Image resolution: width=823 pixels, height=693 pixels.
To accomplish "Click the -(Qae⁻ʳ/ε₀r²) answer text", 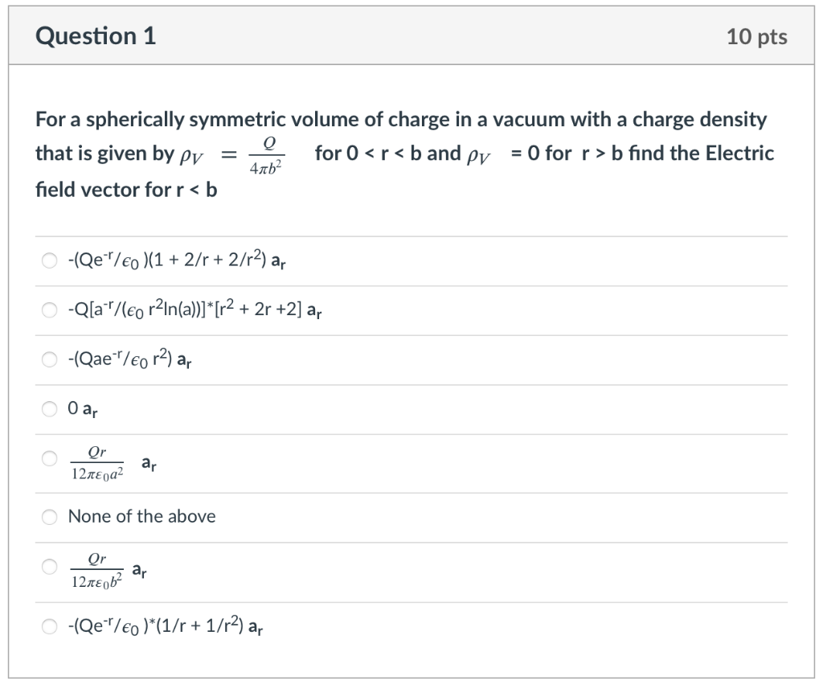I will click(x=129, y=359).
